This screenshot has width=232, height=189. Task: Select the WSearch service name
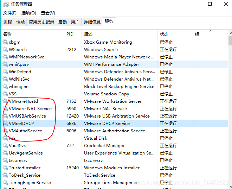(18, 50)
